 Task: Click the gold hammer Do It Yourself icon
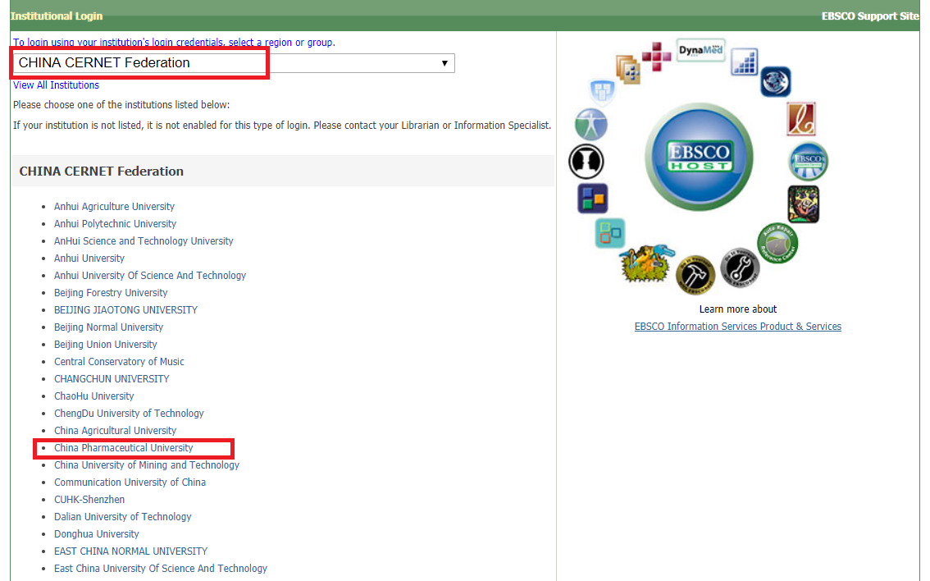695,274
